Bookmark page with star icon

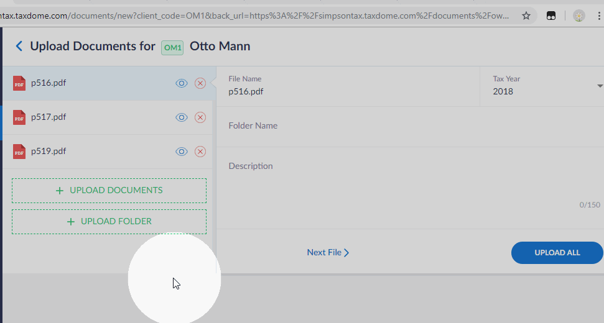click(x=526, y=16)
